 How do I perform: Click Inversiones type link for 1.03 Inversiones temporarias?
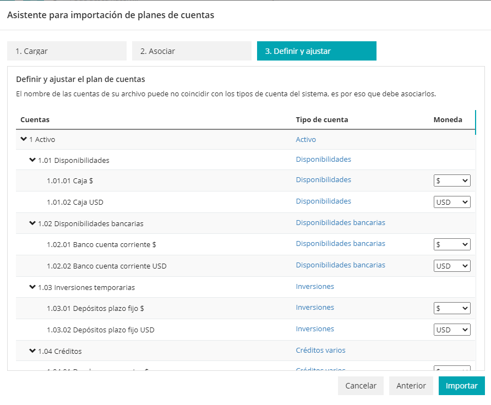pyautogui.click(x=315, y=287)
